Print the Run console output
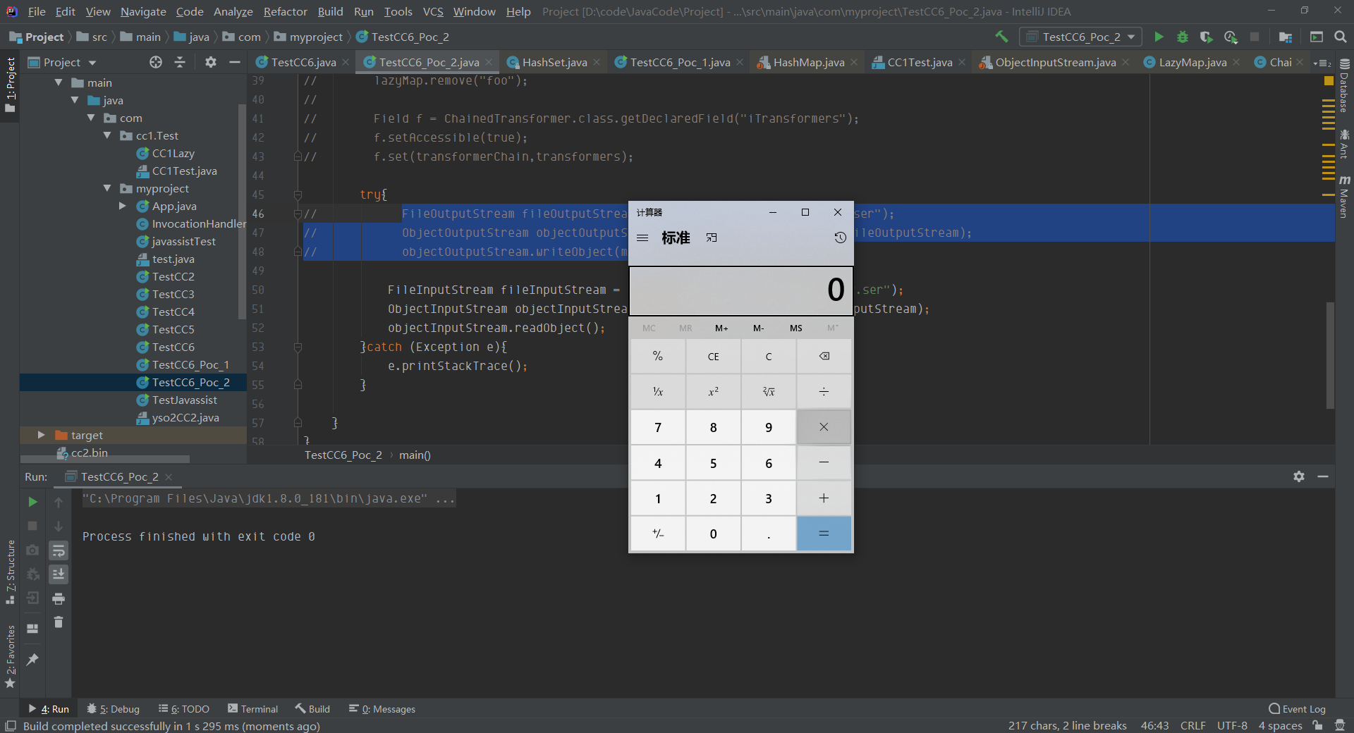This screenshot has height=733, width=1354. pos(59,598)
